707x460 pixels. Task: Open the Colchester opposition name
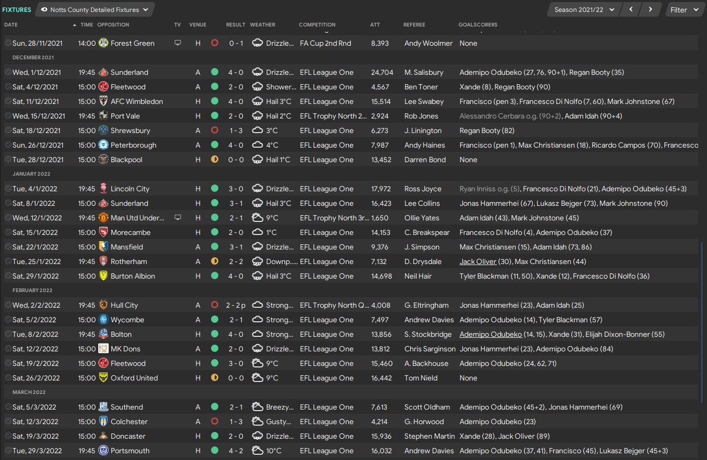[x=129, y=422]
